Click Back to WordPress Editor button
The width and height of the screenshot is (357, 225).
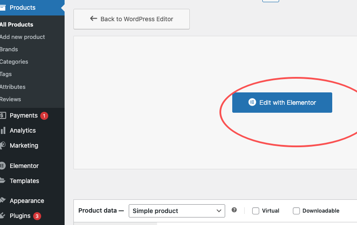coord(131,19)
